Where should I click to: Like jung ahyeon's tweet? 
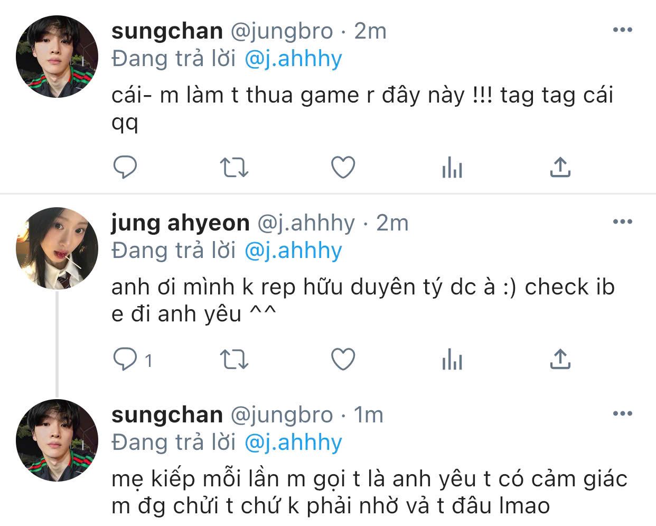[x=343, y=360]
